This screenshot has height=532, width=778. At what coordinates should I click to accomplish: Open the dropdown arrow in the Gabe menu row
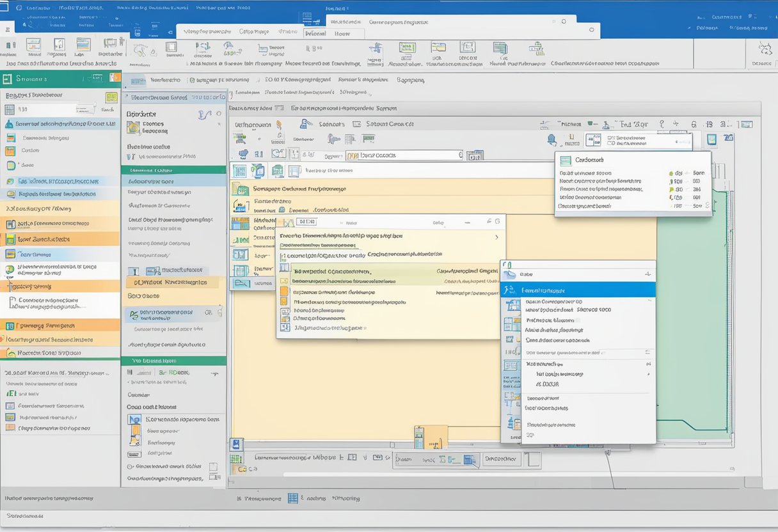click(647, 274)
